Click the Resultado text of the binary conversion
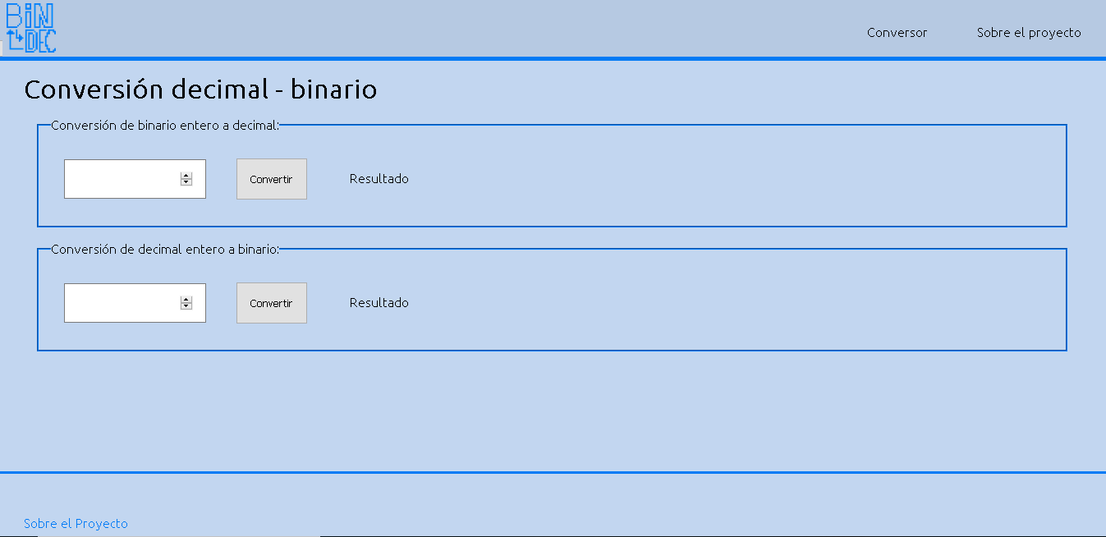 [379, 179]
